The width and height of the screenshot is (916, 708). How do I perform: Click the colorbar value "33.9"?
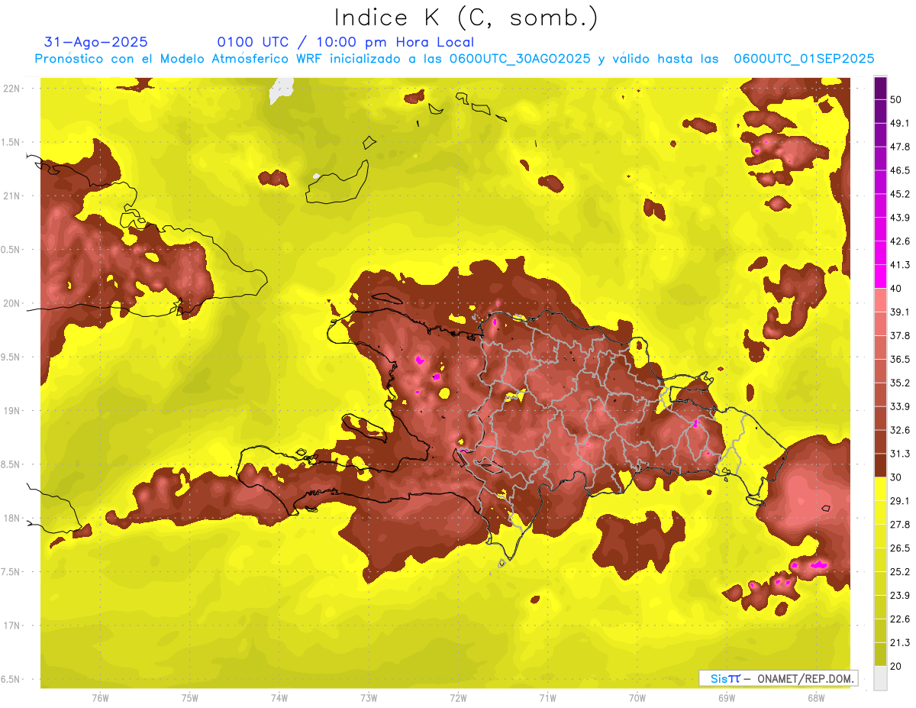[899, 406]
